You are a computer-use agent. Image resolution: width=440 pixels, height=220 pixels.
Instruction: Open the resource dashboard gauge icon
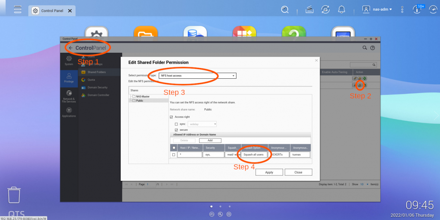[417, 10]
